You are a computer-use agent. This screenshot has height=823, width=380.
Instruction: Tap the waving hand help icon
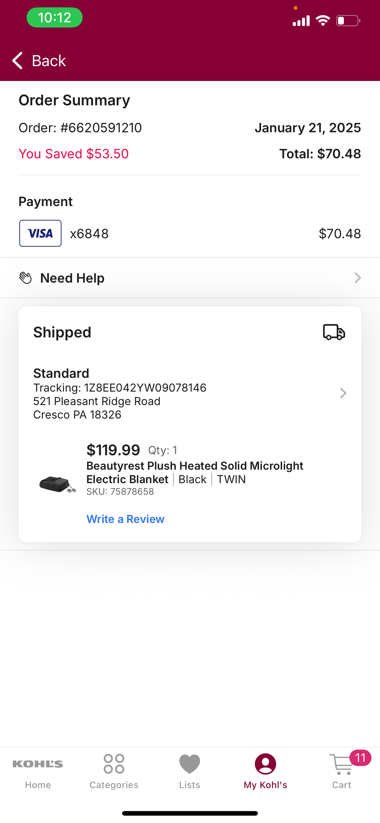tap(25, 278)
